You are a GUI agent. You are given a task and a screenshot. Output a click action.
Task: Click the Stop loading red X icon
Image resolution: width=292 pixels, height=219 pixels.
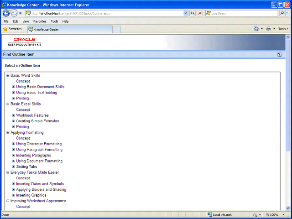pos(200,13)
